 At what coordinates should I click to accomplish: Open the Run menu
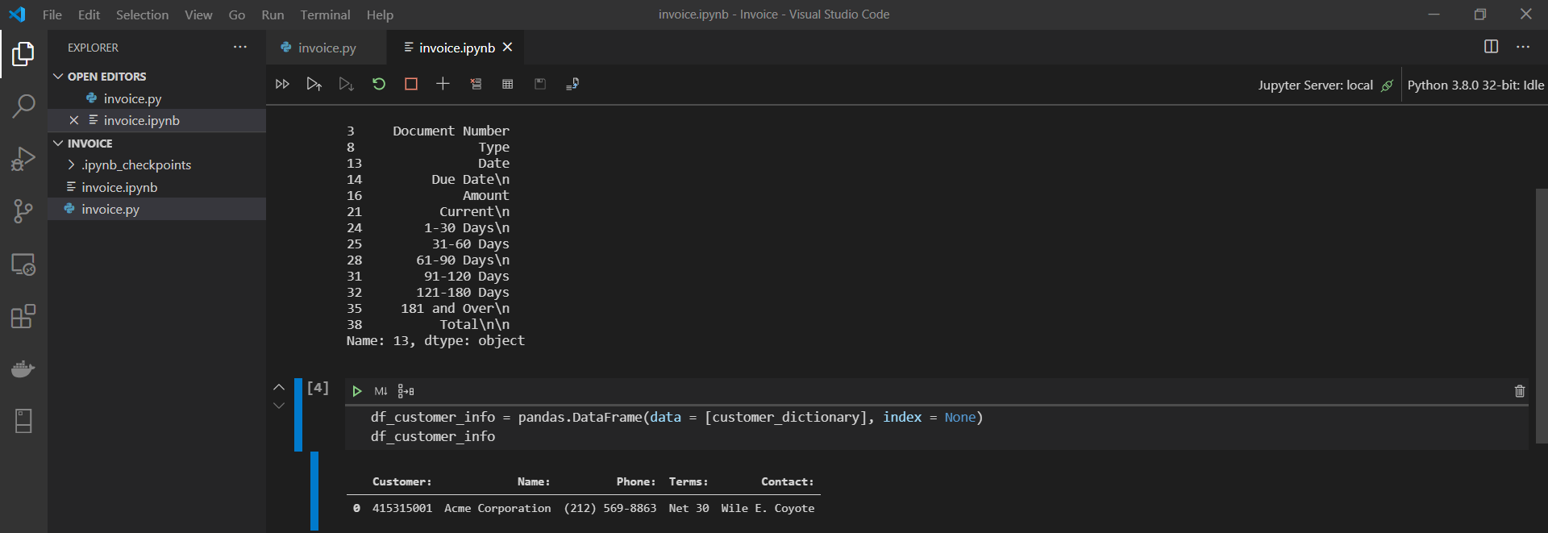pyautogui.click(x=273, y=15)
